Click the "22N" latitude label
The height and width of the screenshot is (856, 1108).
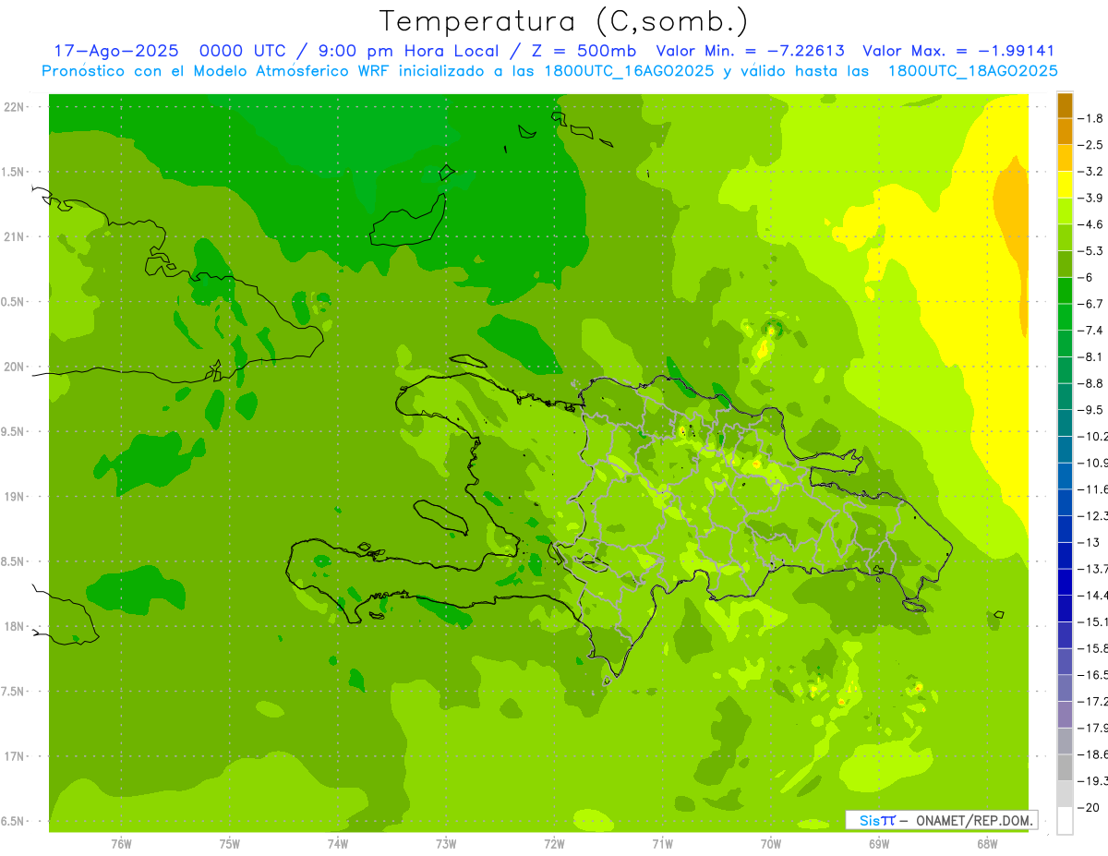(14, 106)
